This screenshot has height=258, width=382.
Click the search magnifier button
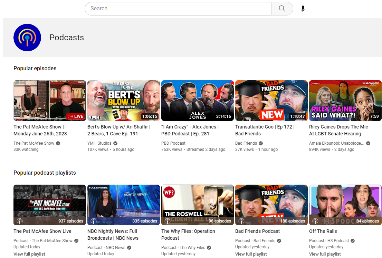click(282, 9)
